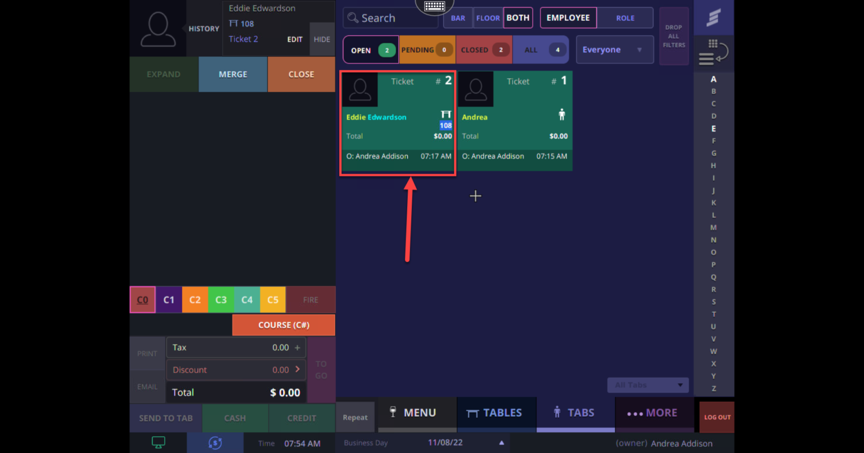The width and height of the screenshot is (864, 453).
Task: Open the Everyone employee dropdown
Action: click(x=614, y=50)
